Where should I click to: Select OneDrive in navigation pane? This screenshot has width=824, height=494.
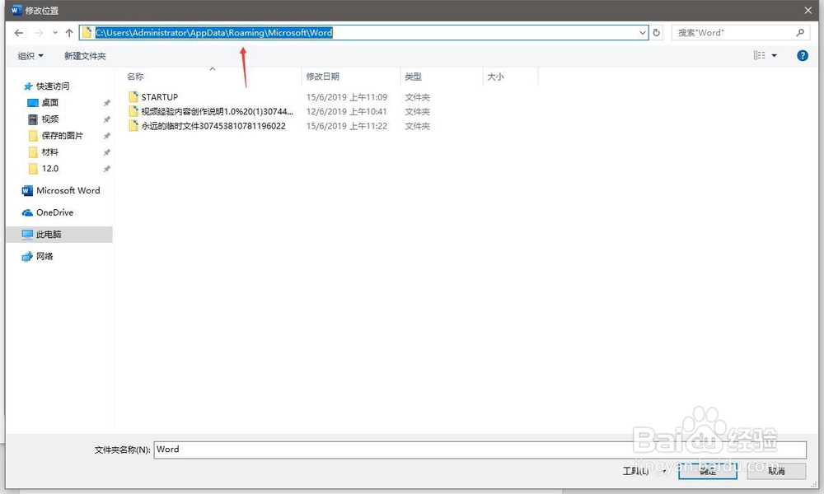coord(54,212)
